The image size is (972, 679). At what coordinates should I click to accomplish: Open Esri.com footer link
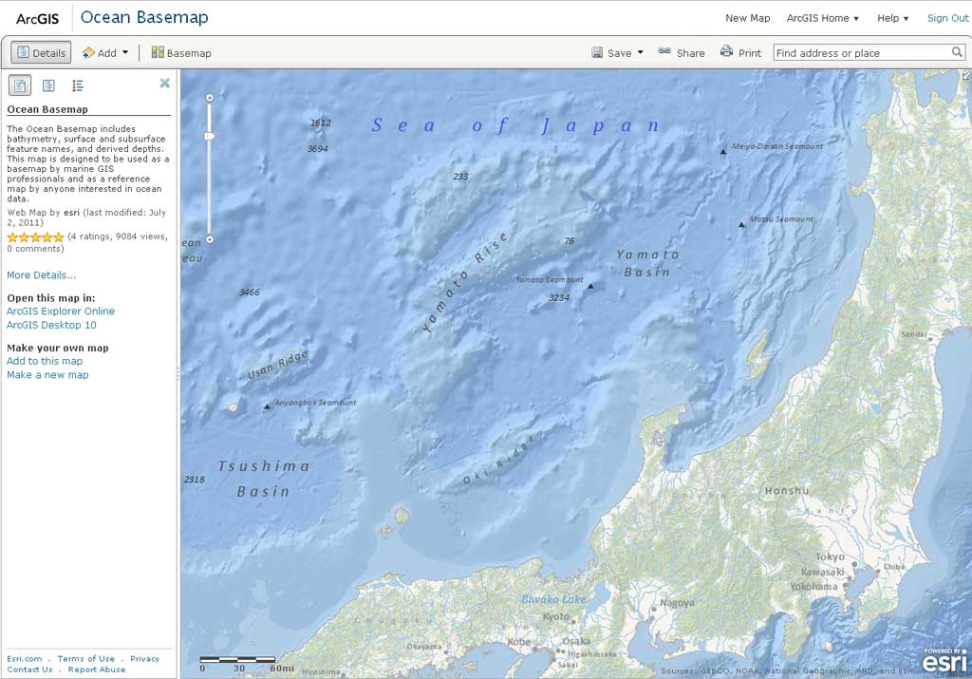(24, 658)
